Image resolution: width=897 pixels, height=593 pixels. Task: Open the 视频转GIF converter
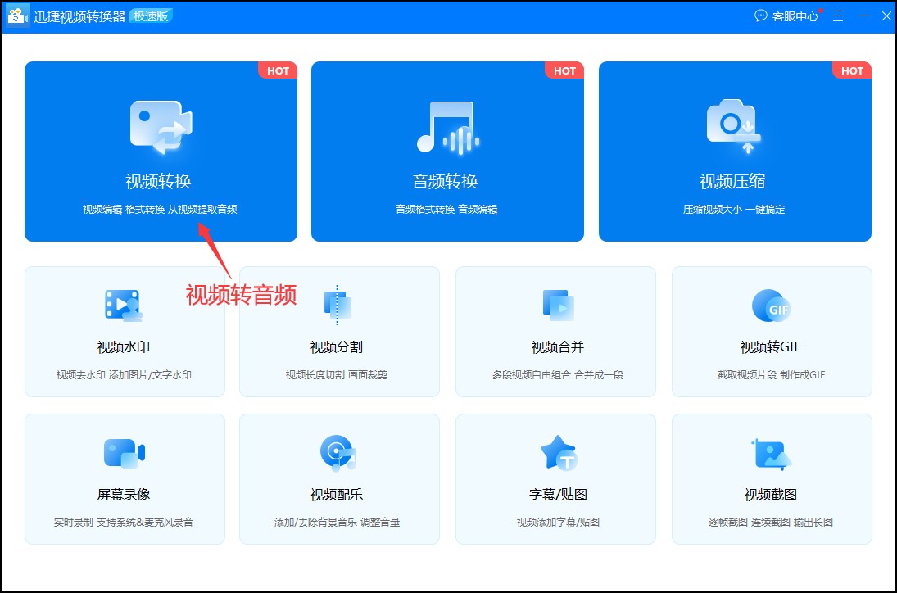tap(771, 332)
